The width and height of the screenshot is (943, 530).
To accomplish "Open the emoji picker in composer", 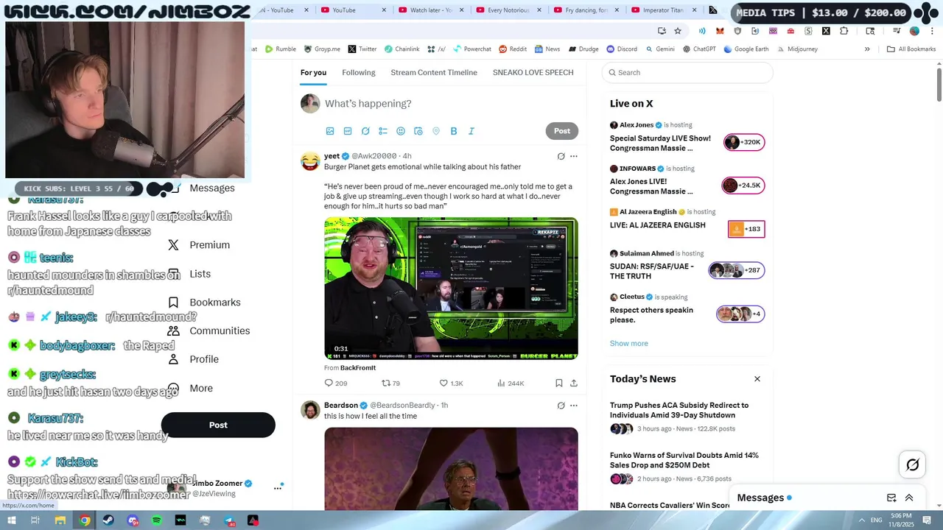I will click(401, 131).
